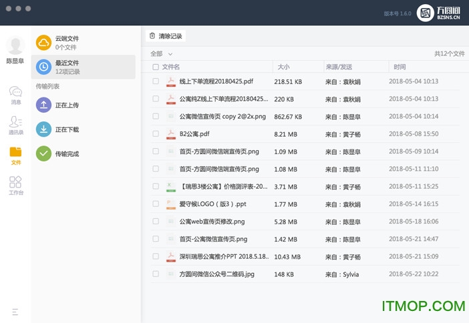Click file name 爱守候LOGO（版3）.ppt

pyautogui.click(x=212, y=204)
